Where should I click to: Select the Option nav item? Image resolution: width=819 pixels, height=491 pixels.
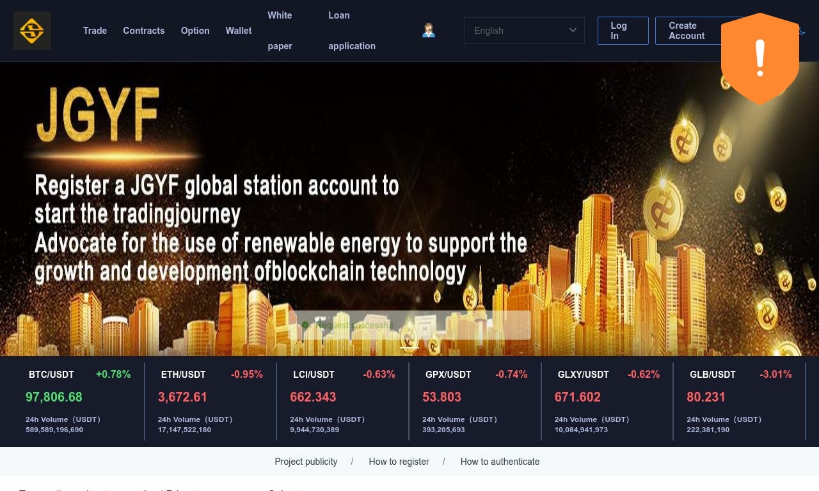tap(195, 31)
